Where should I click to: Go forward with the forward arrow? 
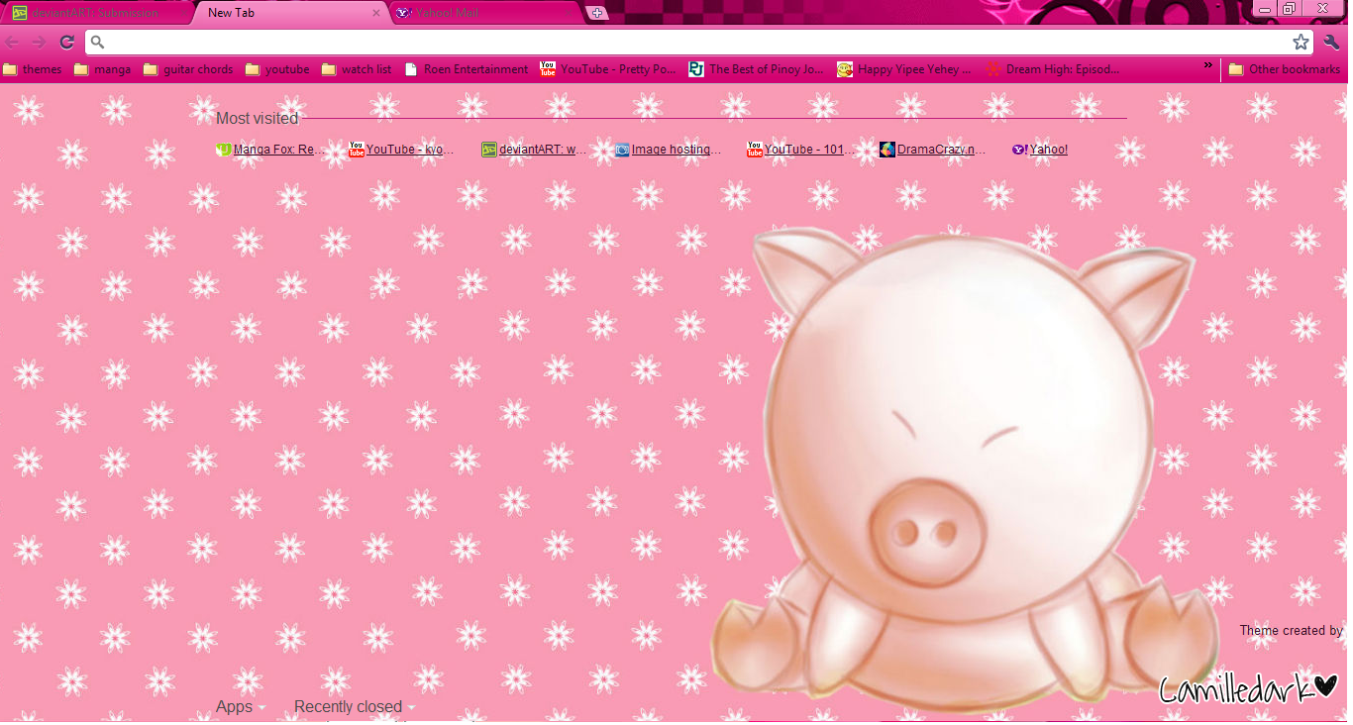point(39,42)
